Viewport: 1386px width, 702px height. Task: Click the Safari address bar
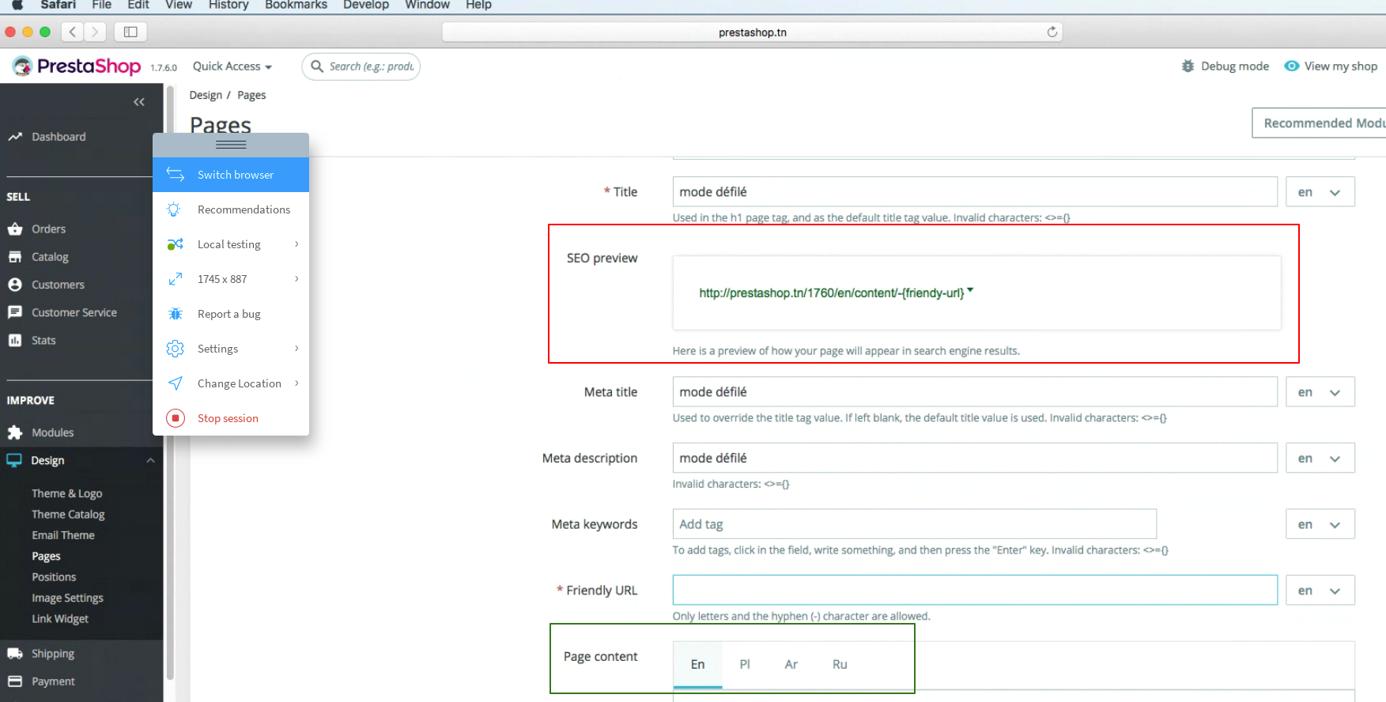tap(752, 32)
